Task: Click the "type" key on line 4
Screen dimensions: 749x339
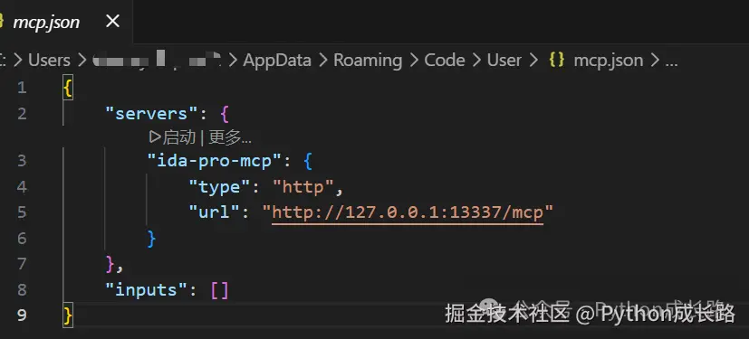Action: 220,187
